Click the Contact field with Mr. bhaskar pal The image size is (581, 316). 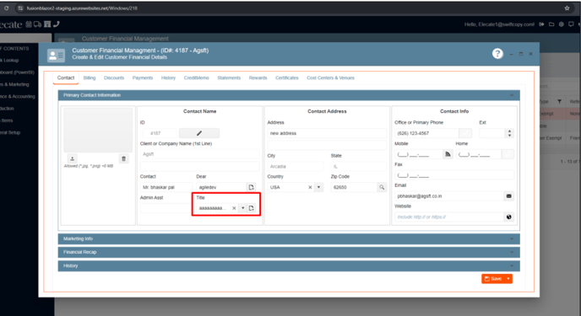(x=166, y=187)
